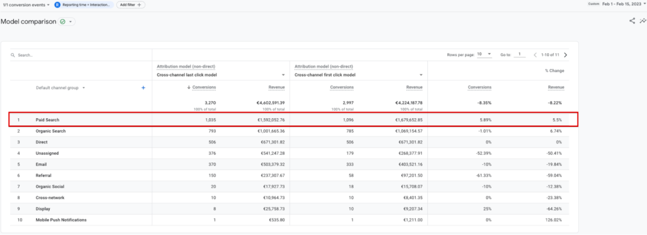Viewport: 647px width, 235px height.
Task: Sort by % Change Conversions column
Action: pyautogui.click(x=480, y=87)
